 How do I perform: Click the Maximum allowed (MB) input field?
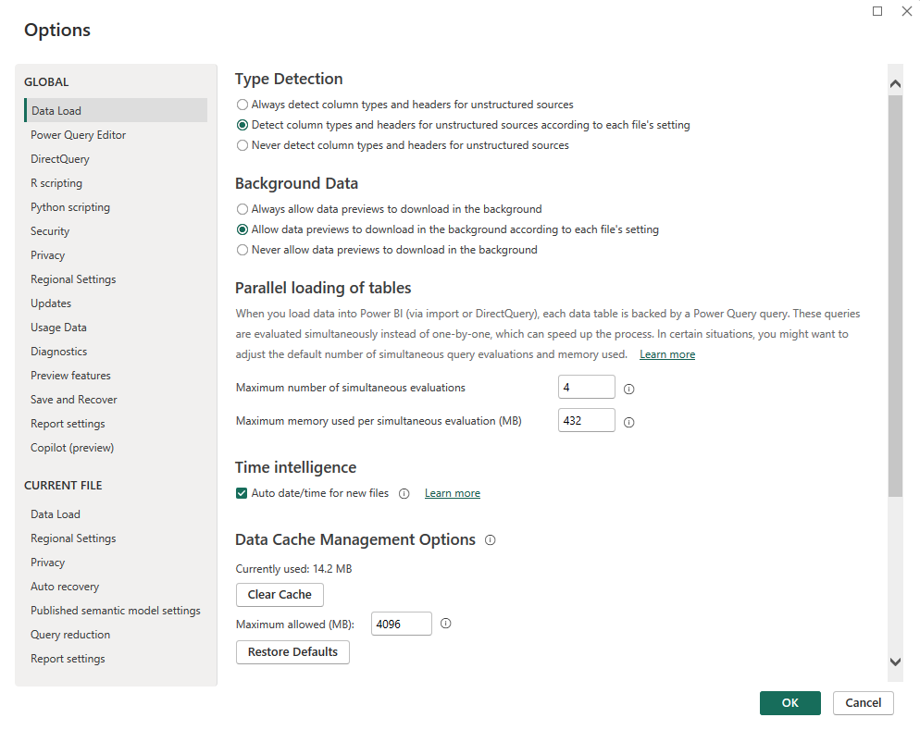(x=401, y=625)
